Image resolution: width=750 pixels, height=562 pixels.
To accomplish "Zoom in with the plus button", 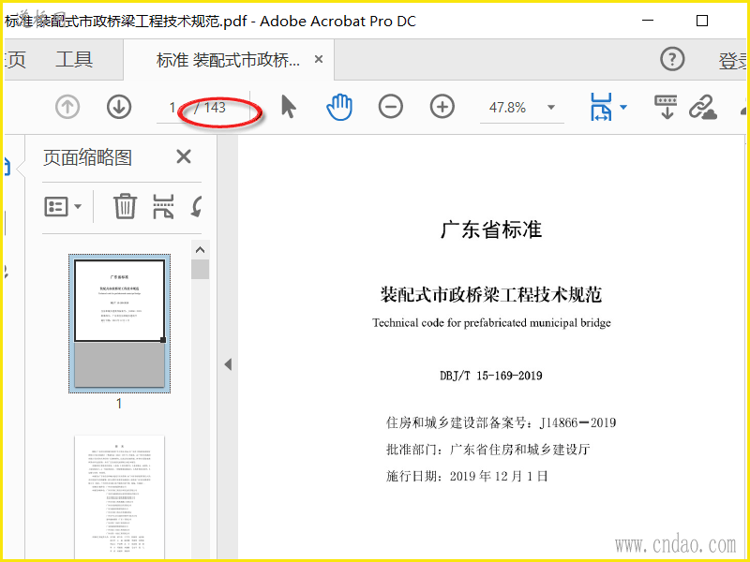I will pyautogui.click(x=442, y=107).
